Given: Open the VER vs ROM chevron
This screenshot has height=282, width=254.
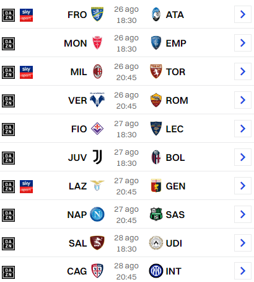Looking at the screenshot, I should point(243,100).
